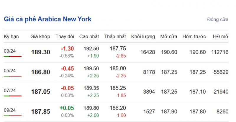Click the Thấp nhất column header
236x122 pixels.
click(115, 37)
